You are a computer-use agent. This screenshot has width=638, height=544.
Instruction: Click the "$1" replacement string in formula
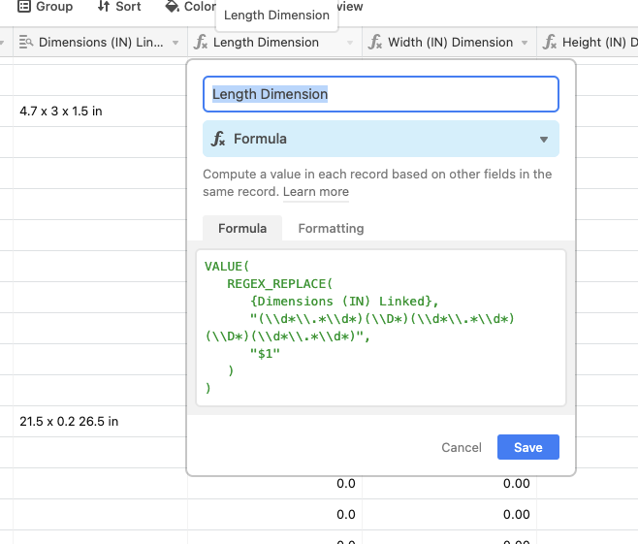[265, 354]
